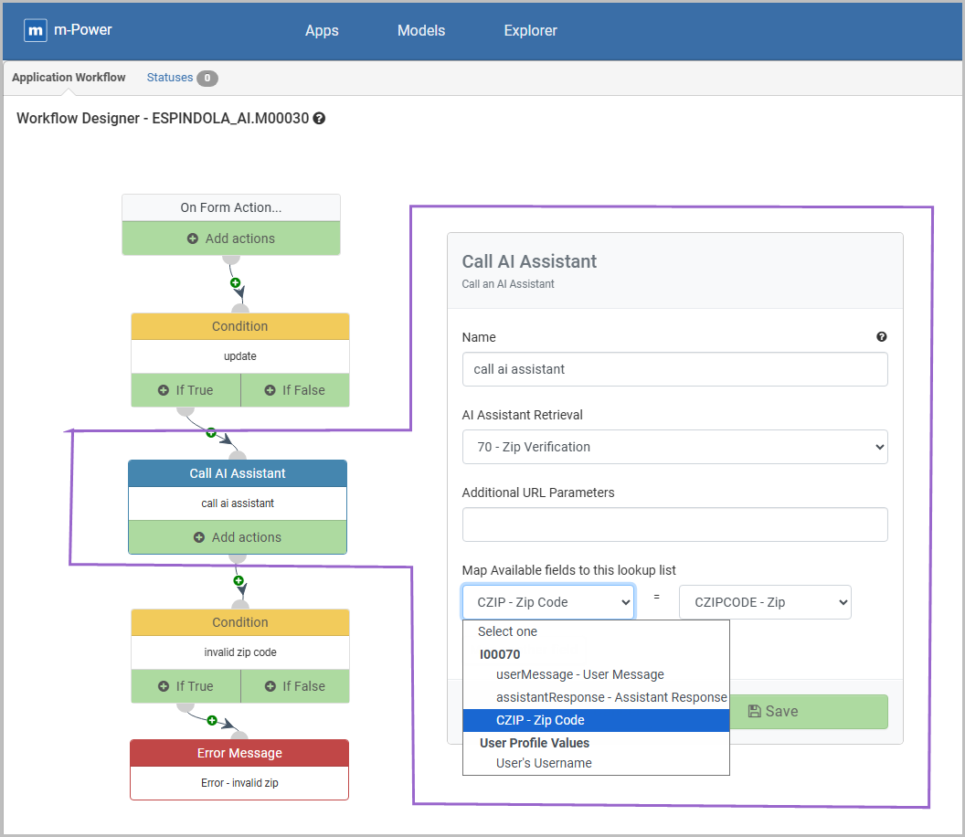
Task: Click the help icon beside Name label
Action: [x=881, y=337]
